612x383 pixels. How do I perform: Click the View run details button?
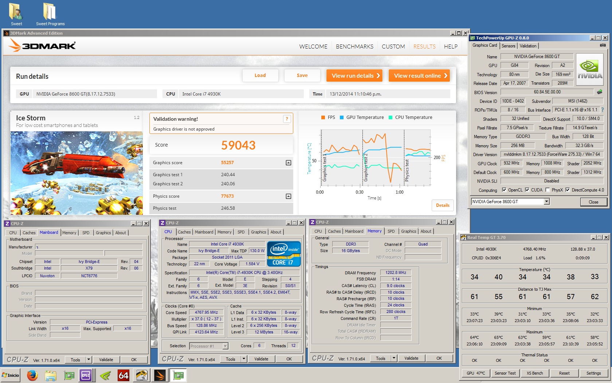(354, 76)
